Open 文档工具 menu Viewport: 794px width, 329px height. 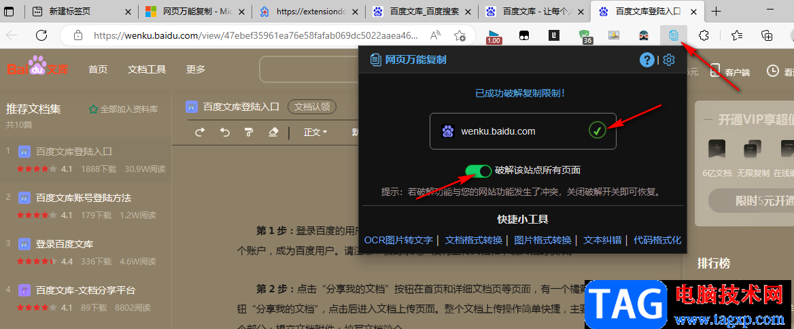[147, 69]
